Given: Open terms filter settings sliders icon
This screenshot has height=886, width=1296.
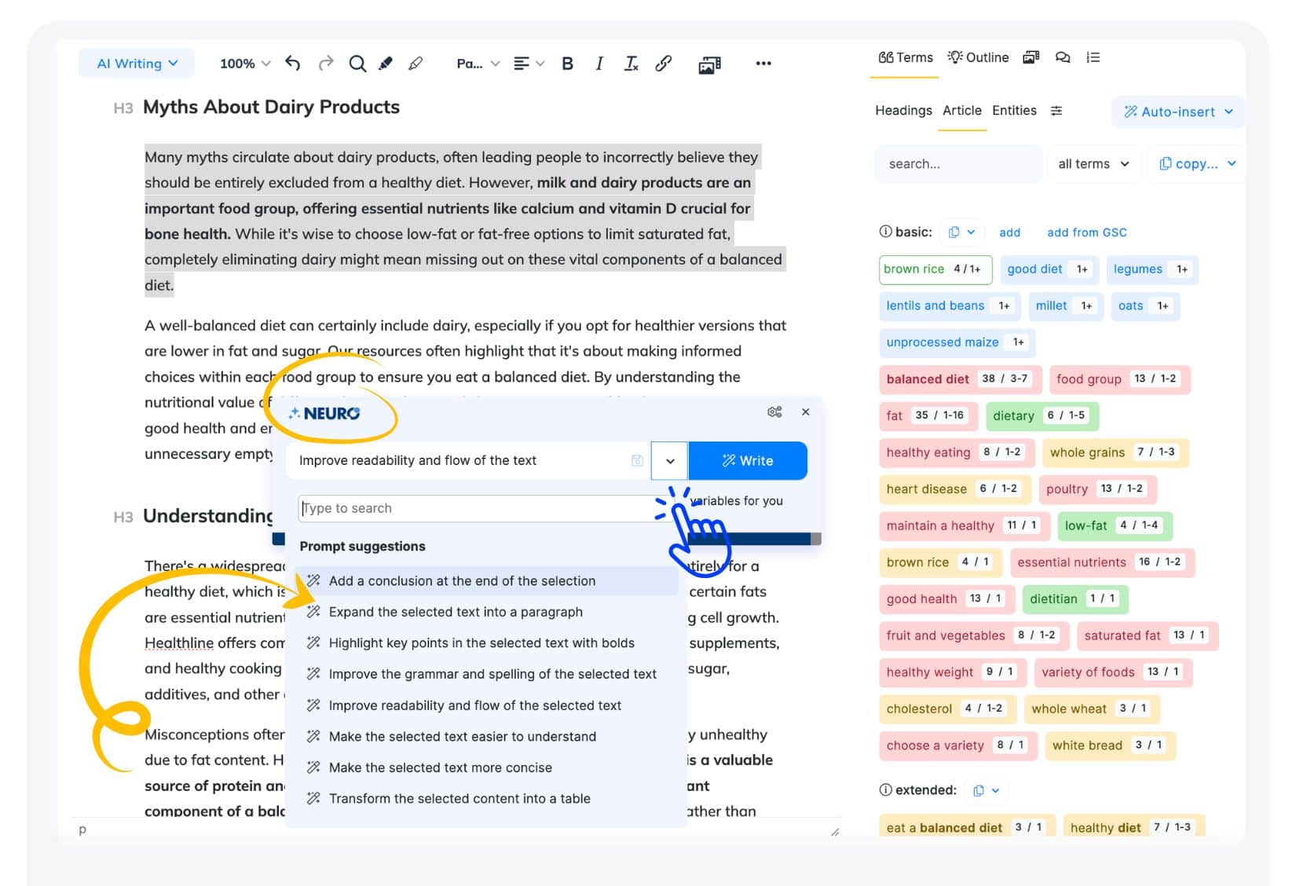Looking at the screenshot, I should [x=1056, y=111].
